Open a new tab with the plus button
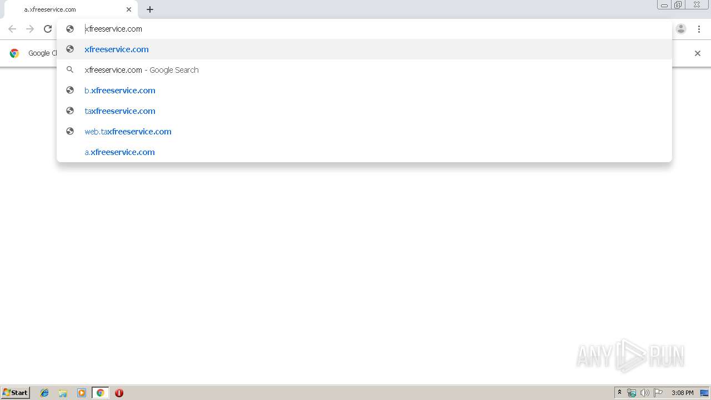This screenshot has width=711, height=400. 150,9
